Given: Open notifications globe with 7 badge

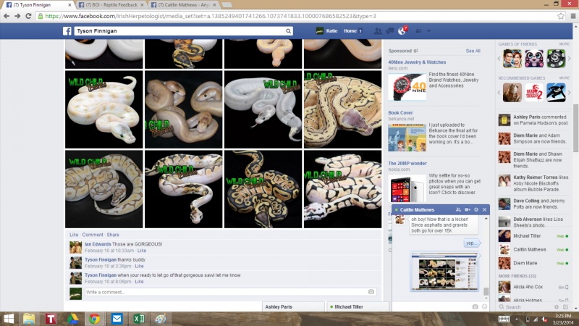Looking at the screenshot, I should 402,31.
